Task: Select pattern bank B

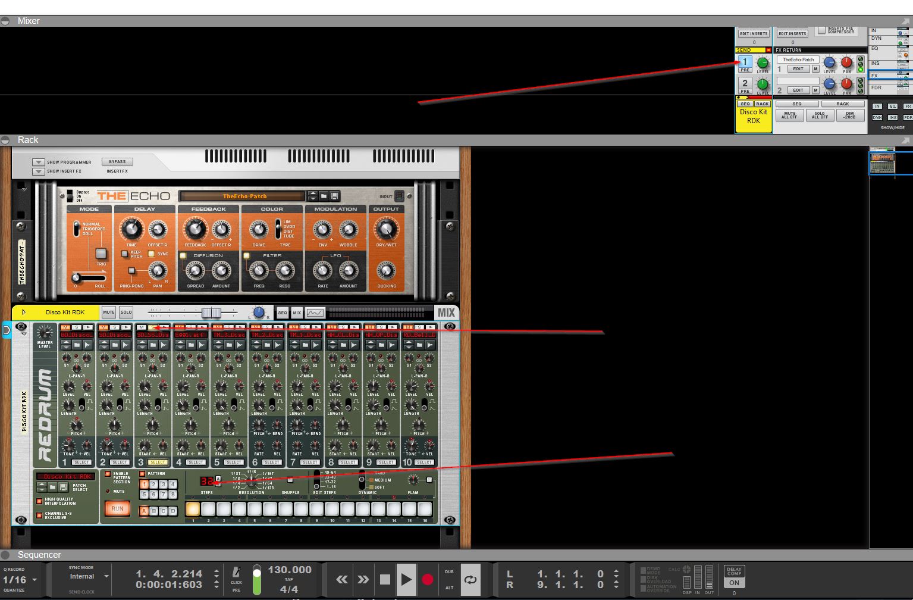Action: click(x=153, y=511)
